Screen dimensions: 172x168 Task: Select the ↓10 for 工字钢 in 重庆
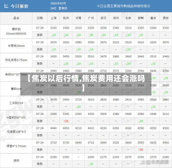click(153, 107)
